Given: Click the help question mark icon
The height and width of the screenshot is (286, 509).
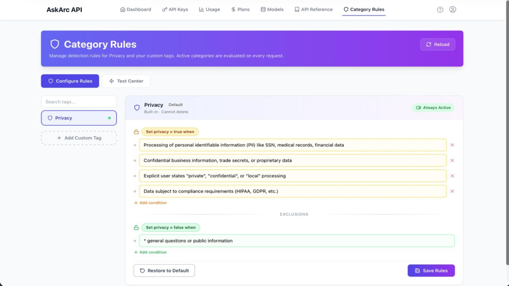Looking at the screenshot, I should (440, 10).
